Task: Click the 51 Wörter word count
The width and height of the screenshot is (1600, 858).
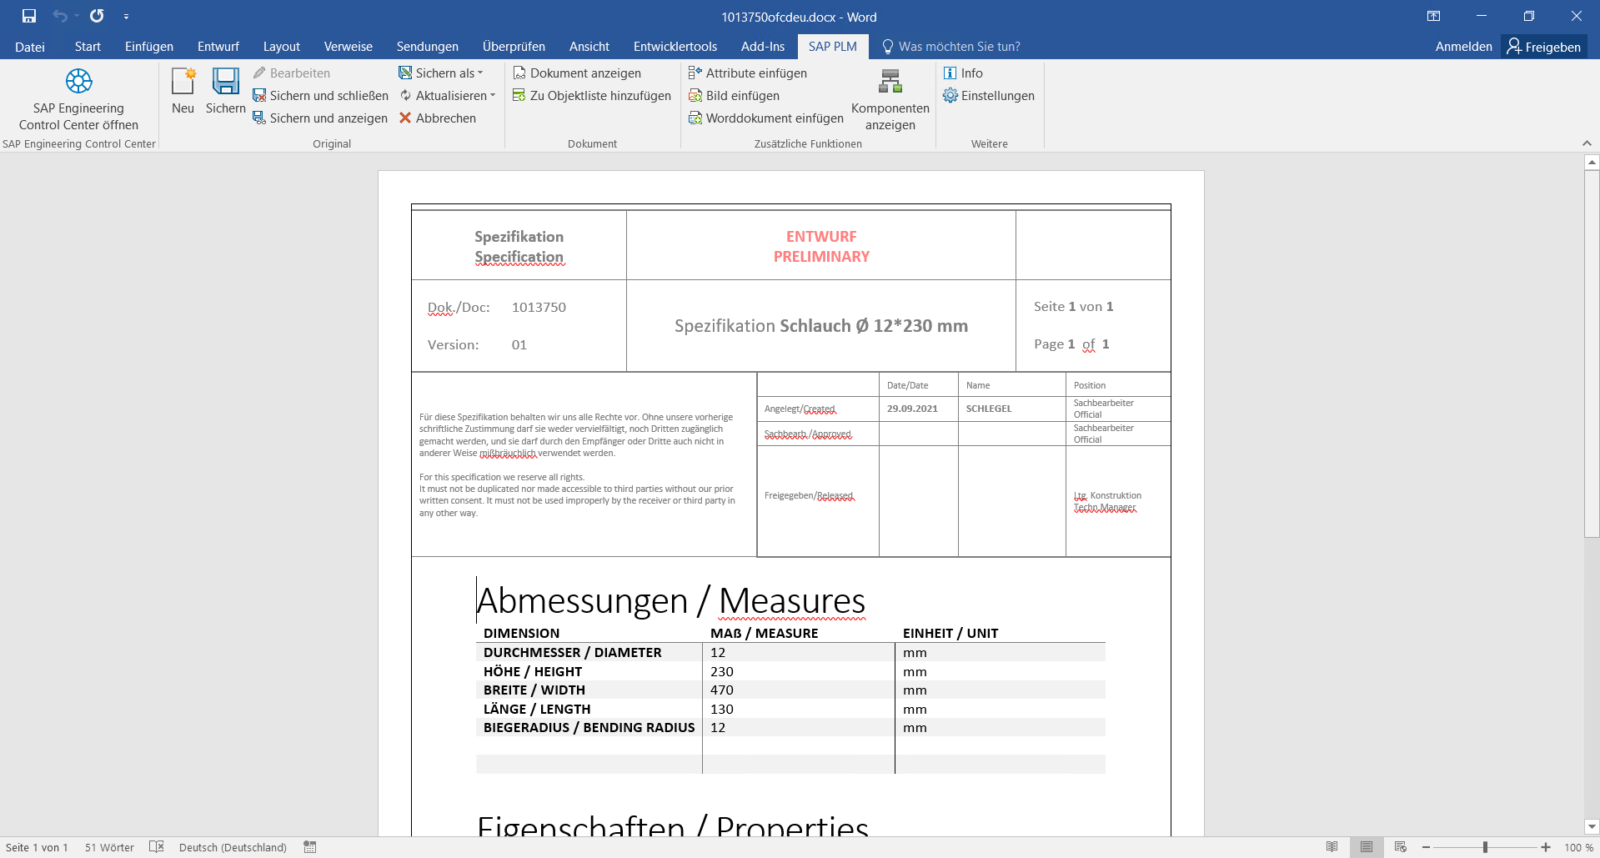Action: pyautogui.click(x=109, y=847)
